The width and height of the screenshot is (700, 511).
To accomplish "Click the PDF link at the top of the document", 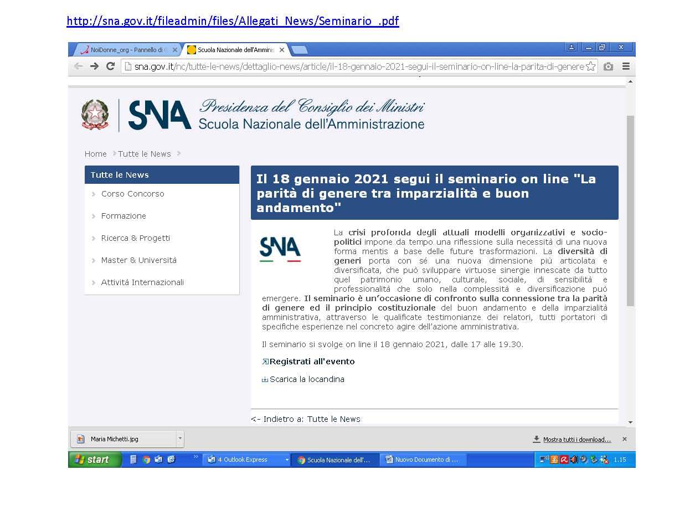I will tap(233, 21).
